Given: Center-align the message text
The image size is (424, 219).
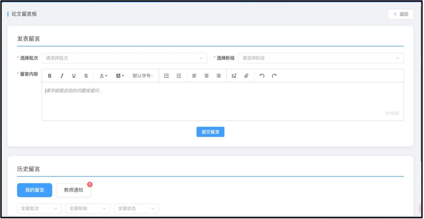Looking at the screenshot, I should click(206, 76).
